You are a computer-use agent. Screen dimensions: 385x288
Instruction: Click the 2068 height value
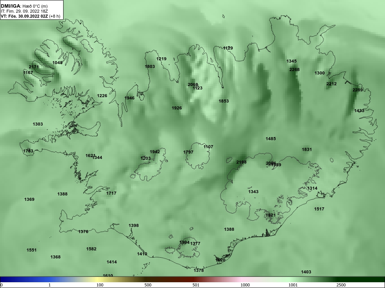click(x=193, y=84)
